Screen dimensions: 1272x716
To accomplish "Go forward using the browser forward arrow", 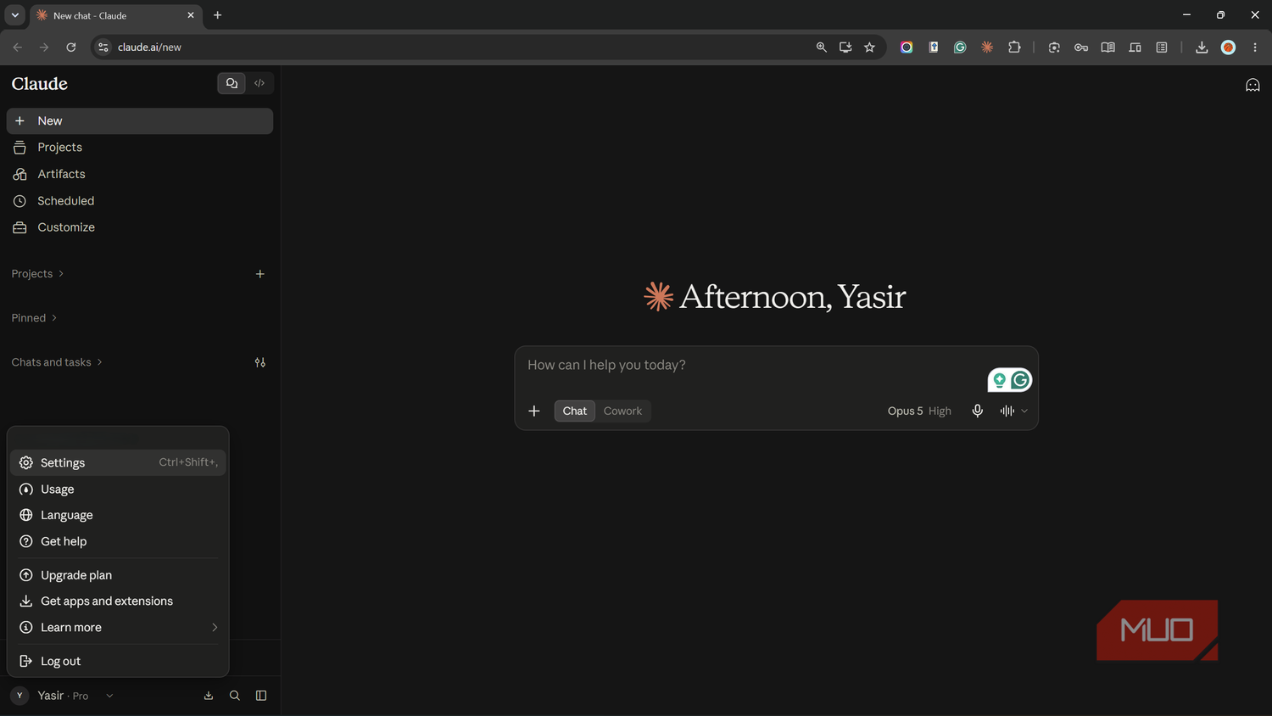I will (44, 48).
